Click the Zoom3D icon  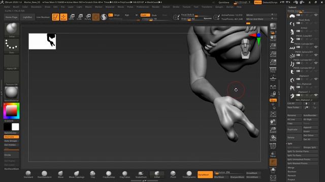(x=273, y=130)
